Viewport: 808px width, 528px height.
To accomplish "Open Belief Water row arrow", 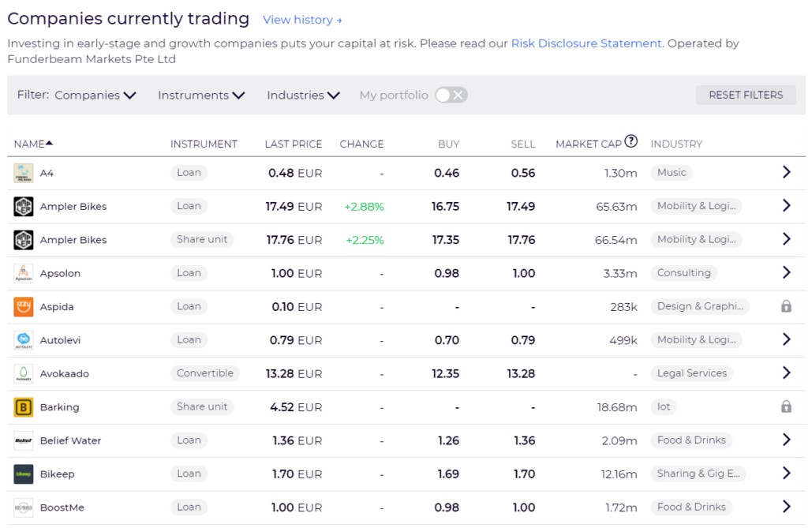I will [787, 440].
